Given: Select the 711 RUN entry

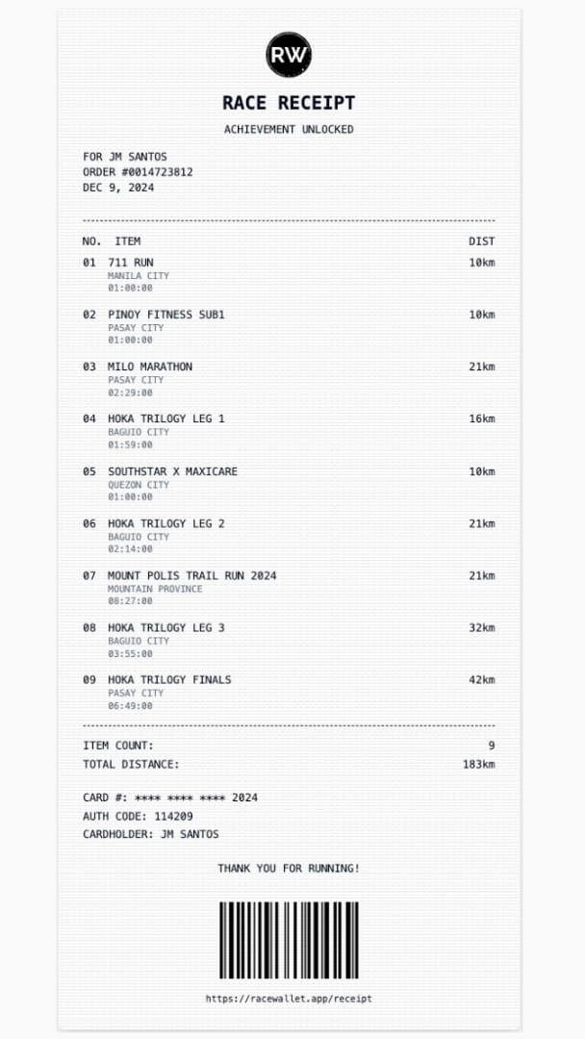Looking at the screenshot, I should [289, 274].
